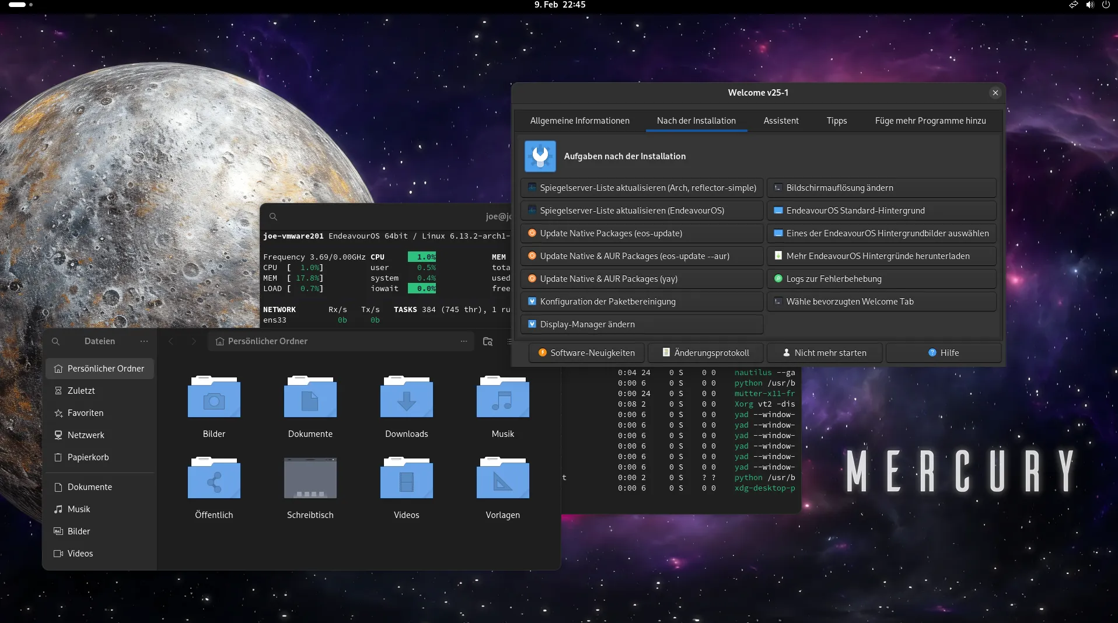Click EndeavourOS Standard-Hintergrund
The height and width of the screenshot is (623, 1118).
882,211
